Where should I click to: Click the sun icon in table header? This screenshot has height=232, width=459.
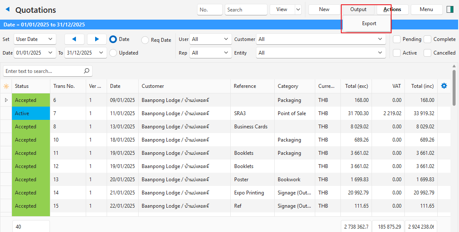point(6,86)
